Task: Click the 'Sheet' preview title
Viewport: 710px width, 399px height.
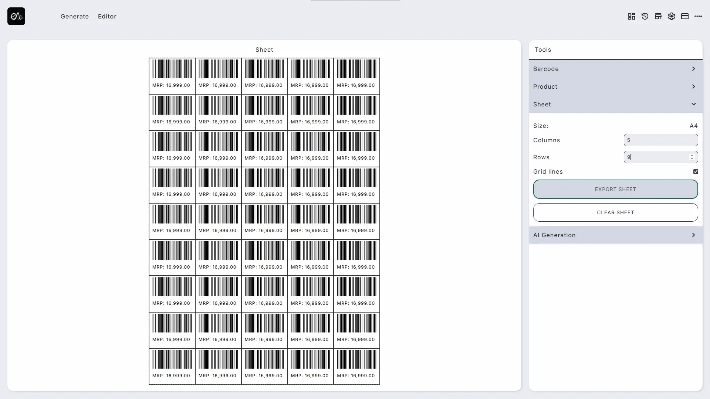Action: point(264,50)
